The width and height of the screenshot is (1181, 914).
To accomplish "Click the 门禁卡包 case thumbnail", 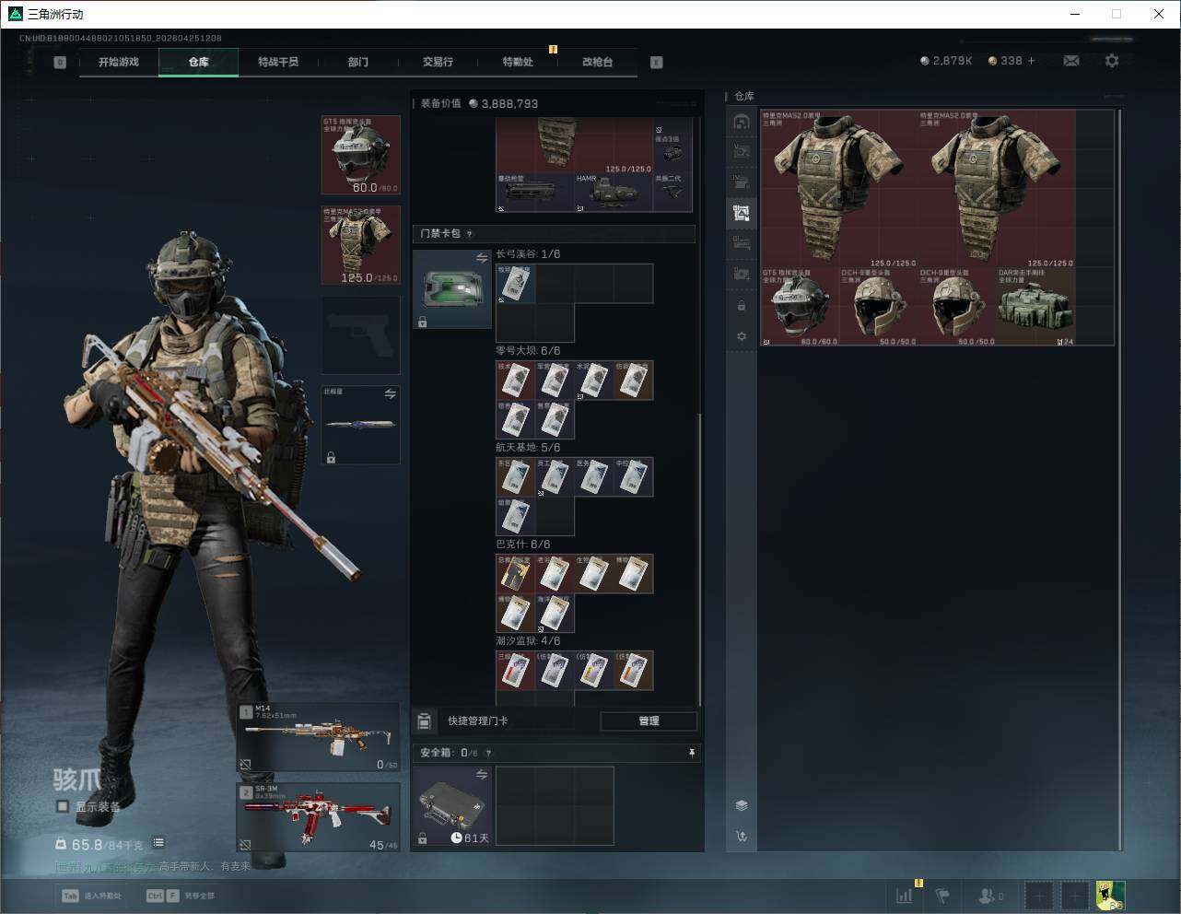I will pyautogui.click(x=452, y=289).
